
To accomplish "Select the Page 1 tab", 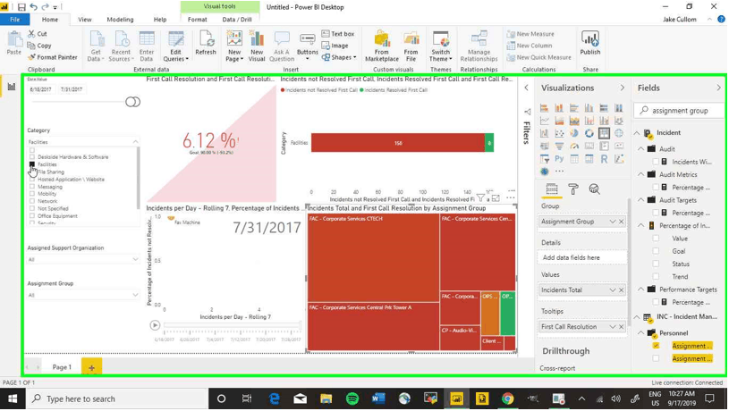I will pos(62,367).
